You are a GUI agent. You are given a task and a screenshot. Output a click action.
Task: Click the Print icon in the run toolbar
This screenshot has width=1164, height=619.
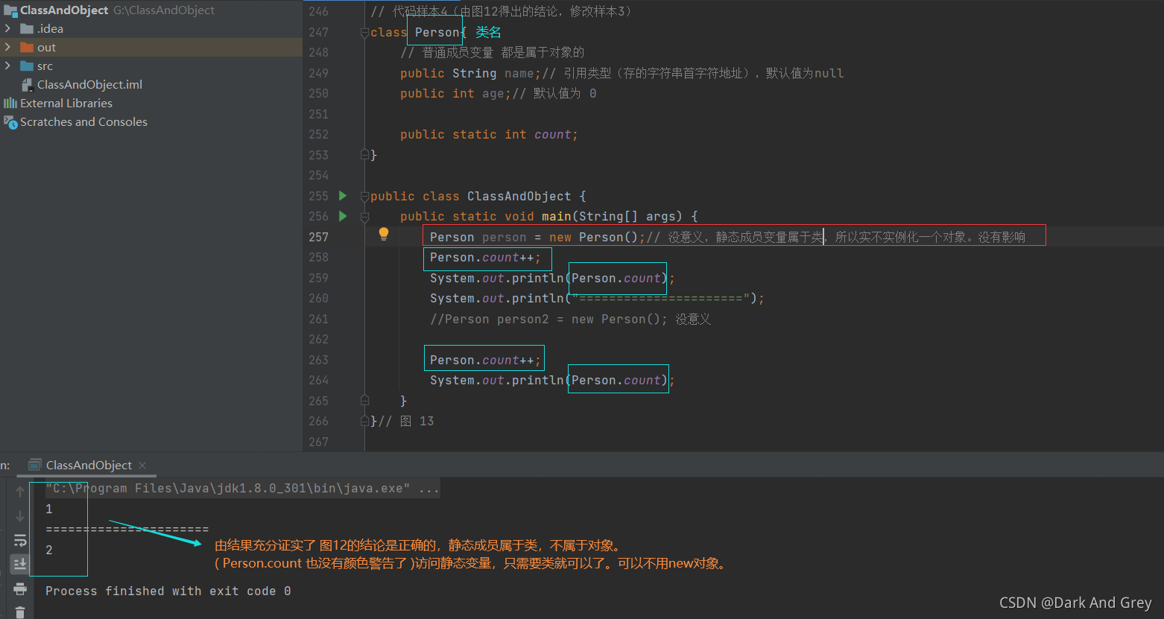pos(20,588)
